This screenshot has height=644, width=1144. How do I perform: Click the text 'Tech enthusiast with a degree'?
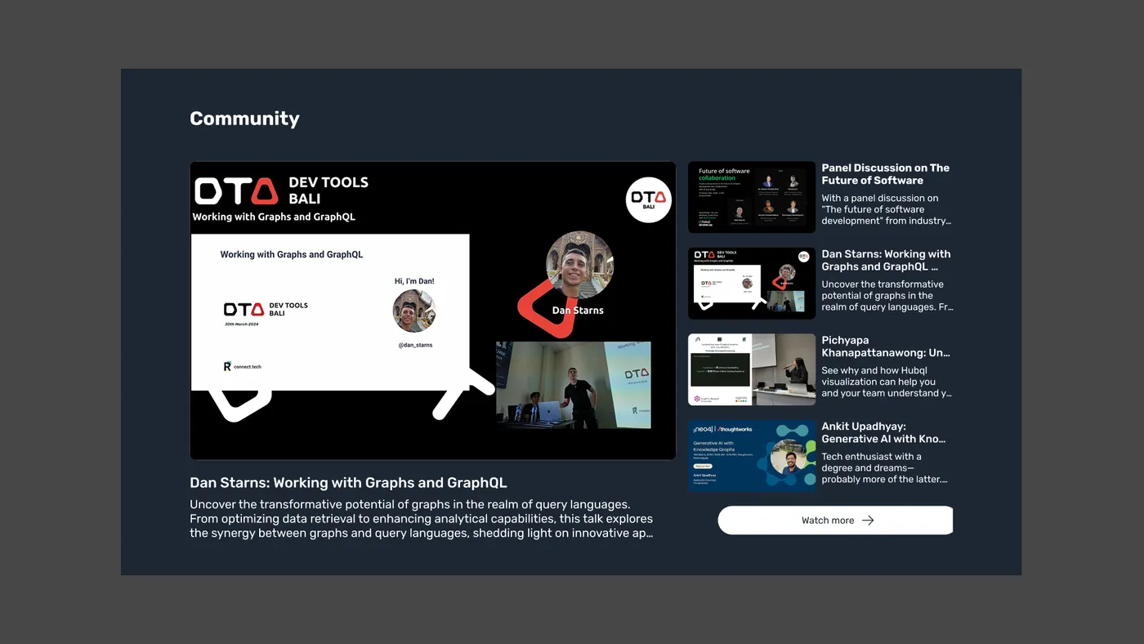[885, 467]
